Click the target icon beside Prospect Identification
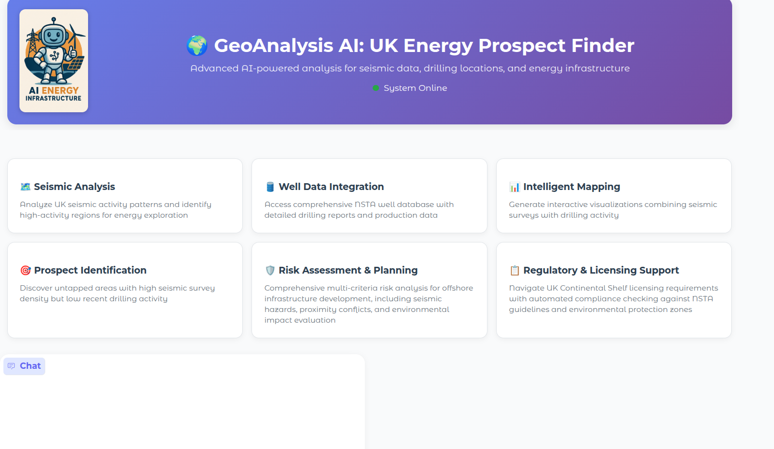This screenshot has width=774, height=449. click(25, 271)
